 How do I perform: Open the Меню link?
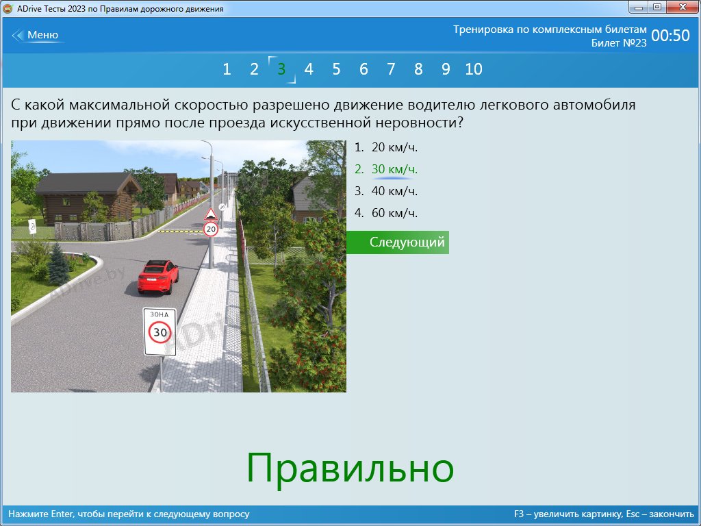42,36
